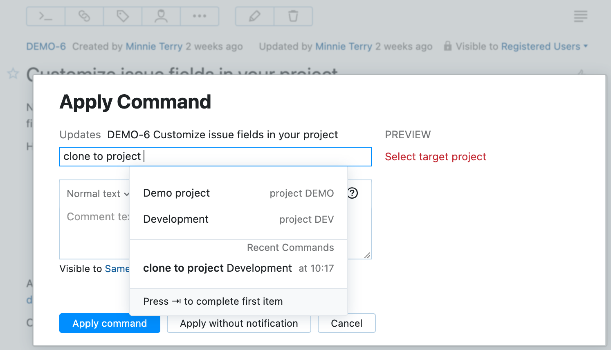The height and width of the screenshot is (350, 611).
Task: Open command syntax help question mark
Action: 353,193
